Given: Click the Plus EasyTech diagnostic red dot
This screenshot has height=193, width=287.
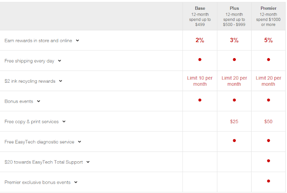Looking at the screenshot, I should click(x=234, y=140).
